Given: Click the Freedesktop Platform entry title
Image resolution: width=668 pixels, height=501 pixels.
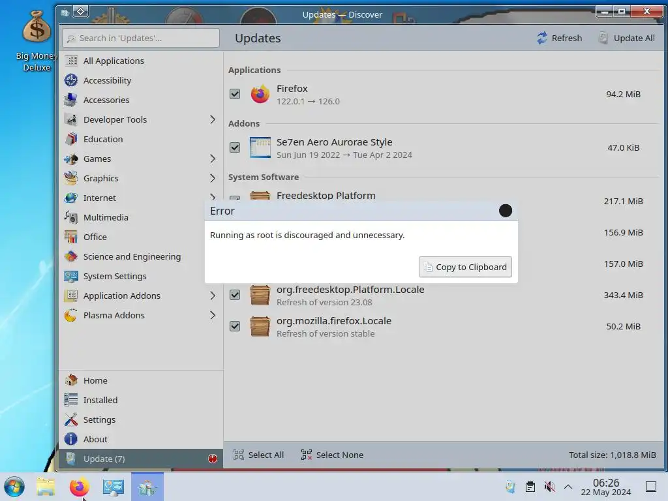Looking at the screenshot, I should click(326, 196).
